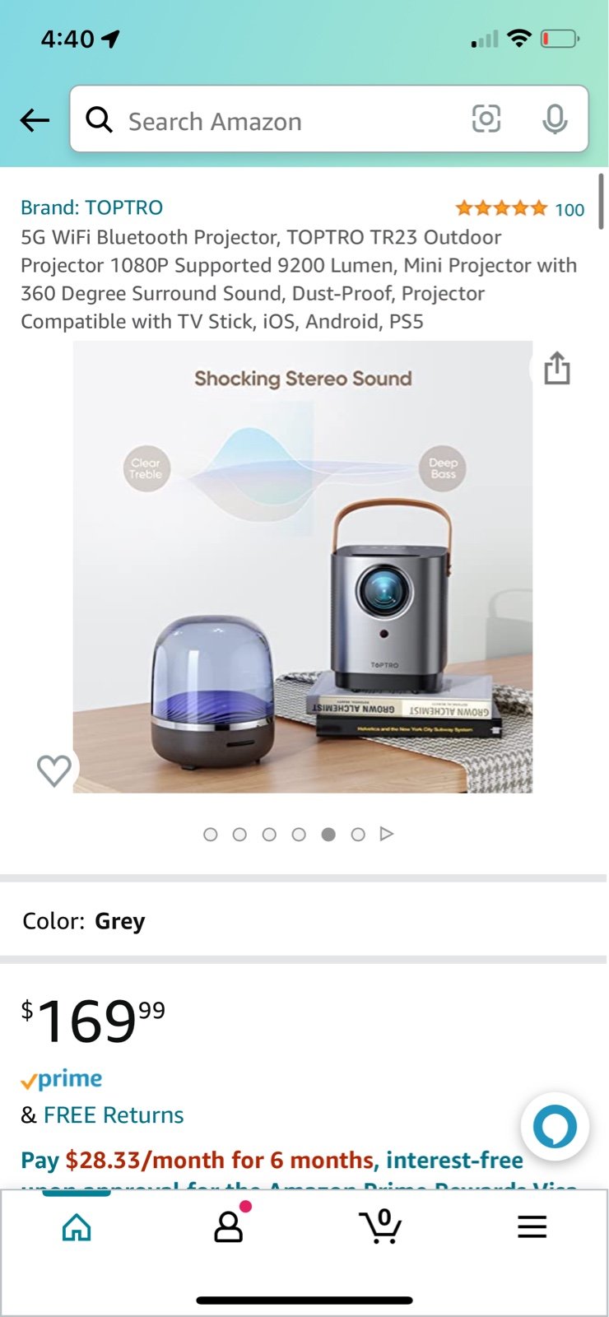The width and height of the screenshot is (609, 1317).
Task: Tap the microphone voice search icon
Action: [555, 119]
